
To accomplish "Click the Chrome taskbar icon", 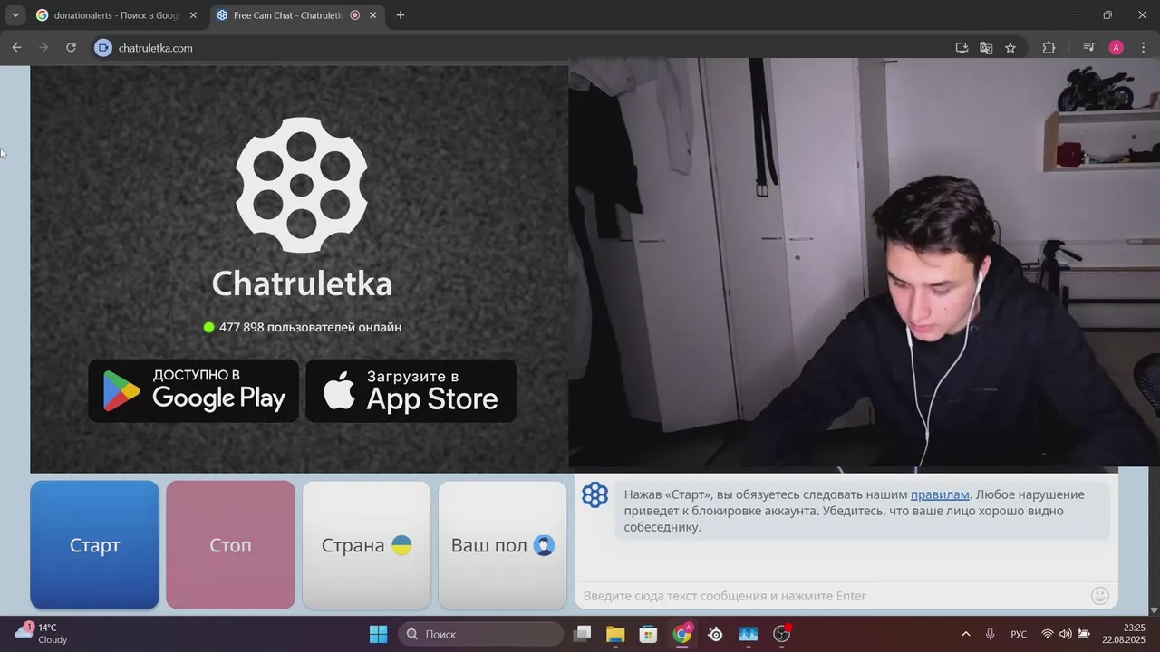I will tap(681, 634).
